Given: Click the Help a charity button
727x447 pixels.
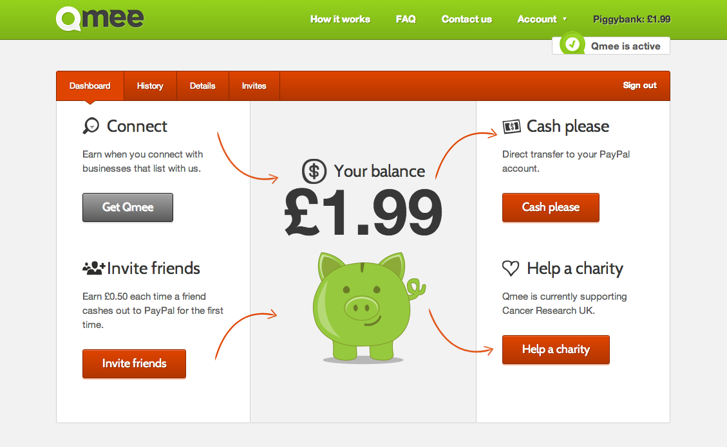Looking at the screenshot, I should point(556,349).
